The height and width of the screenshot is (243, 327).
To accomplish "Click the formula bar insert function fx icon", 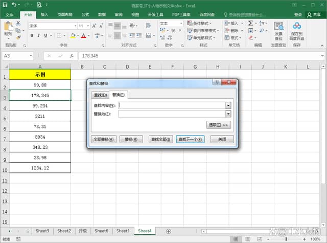I will click(x=71, y=56).
